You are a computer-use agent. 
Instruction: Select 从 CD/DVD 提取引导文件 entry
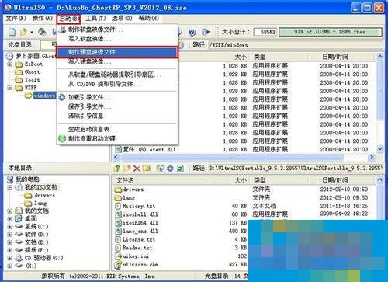click(117, 84)
